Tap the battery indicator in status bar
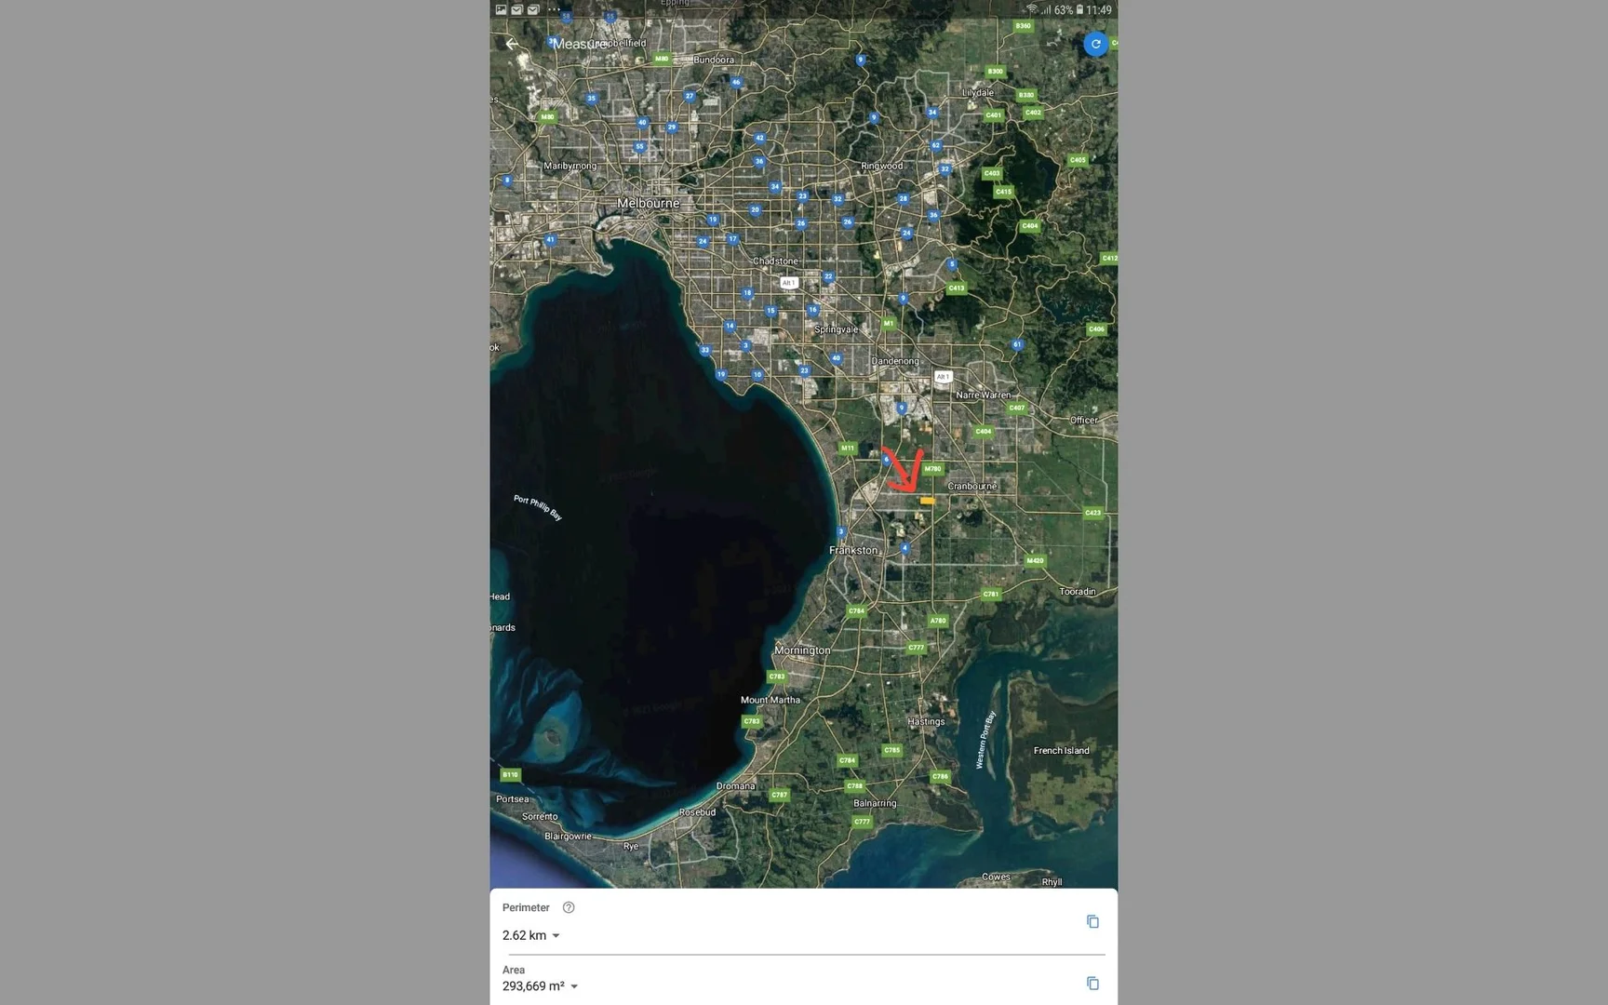 [1079, 10]
